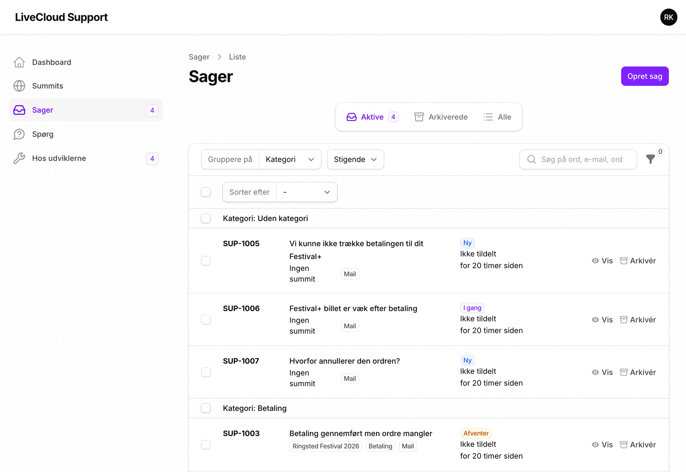Click the Summits globe icon

19,86
